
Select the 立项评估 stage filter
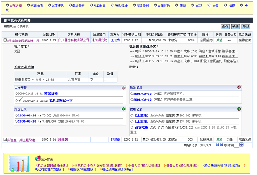[57, 6]
